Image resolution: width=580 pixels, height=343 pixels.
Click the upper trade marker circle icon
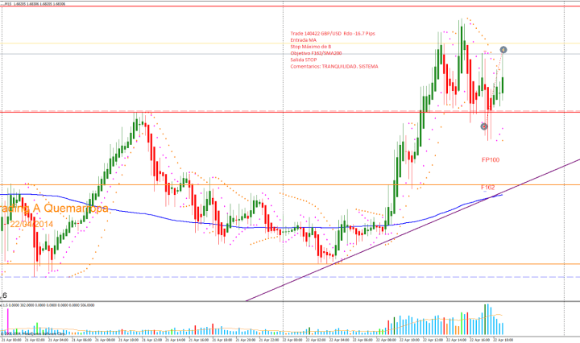click(503, 50)
